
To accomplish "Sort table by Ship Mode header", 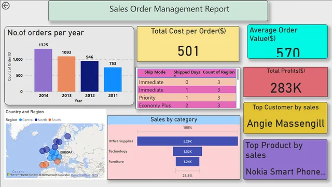I will pyautogui.click(x=155, y=72).
